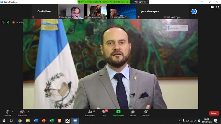Screen dimensions: 221x124
Task: Switch to Zoom on taskbar
Action: pos(75,121)
